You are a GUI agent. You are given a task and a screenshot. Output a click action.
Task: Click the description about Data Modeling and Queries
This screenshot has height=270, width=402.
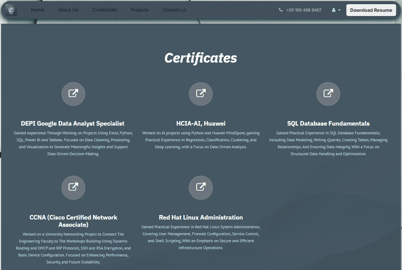328,143
